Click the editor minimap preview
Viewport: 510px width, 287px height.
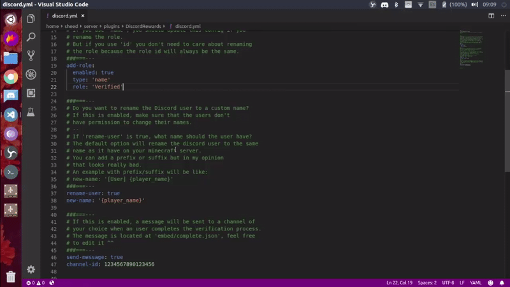coord(471,49)
